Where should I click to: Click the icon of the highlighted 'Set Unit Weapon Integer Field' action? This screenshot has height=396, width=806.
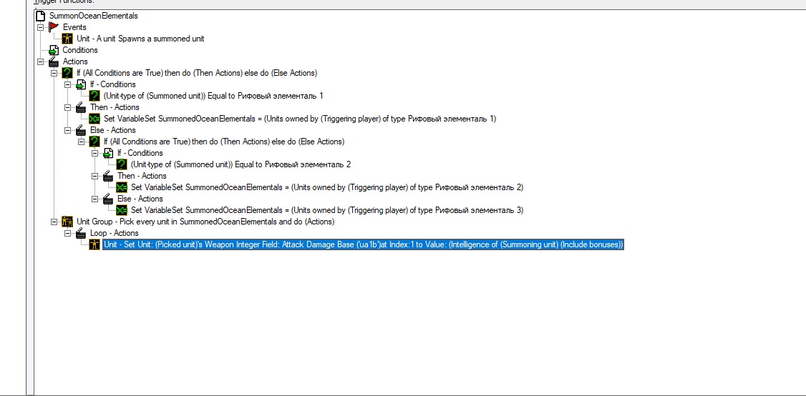pos(94,244)
